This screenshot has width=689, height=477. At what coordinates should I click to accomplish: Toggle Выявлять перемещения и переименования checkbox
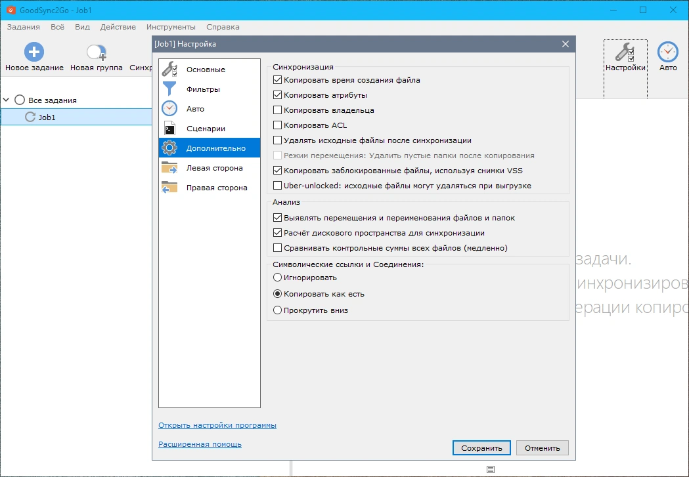pos(277,218)
